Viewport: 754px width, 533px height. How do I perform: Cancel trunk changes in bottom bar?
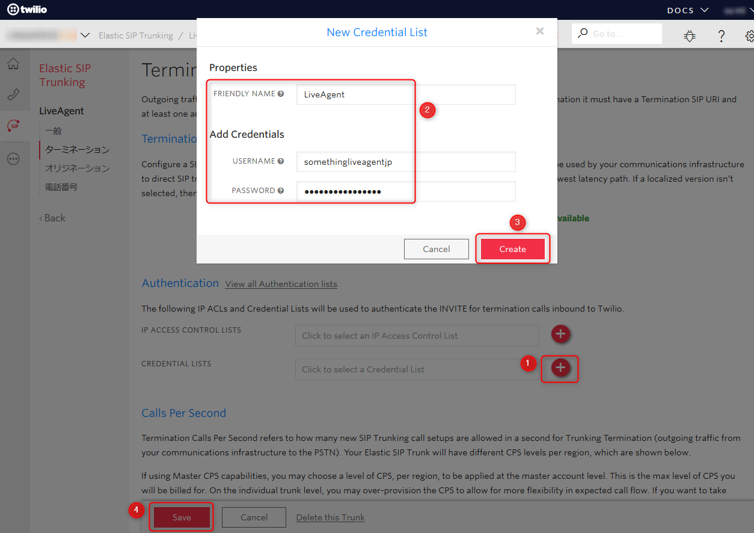(254, 517)
